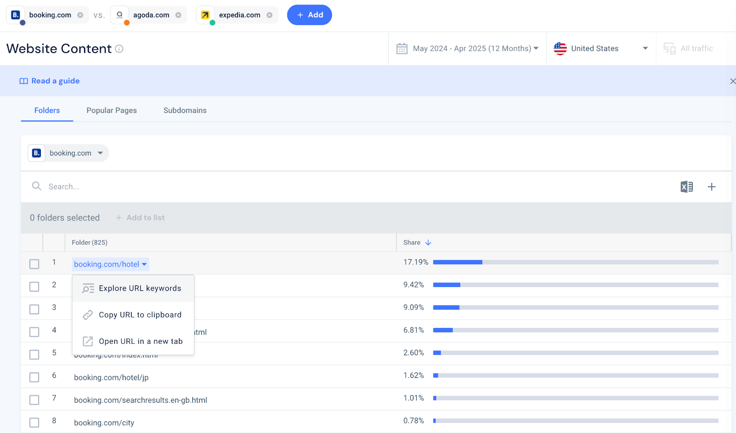
Task: Click the Explore URL keywords icon
Action: (88, 289)
